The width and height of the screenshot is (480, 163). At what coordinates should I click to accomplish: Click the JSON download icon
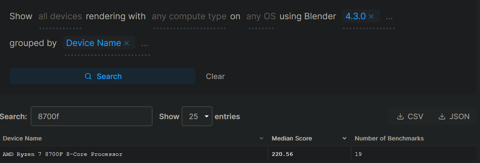[442, 116]
